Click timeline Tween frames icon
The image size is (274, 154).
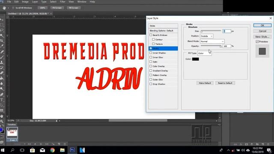(x=53, y=144)
